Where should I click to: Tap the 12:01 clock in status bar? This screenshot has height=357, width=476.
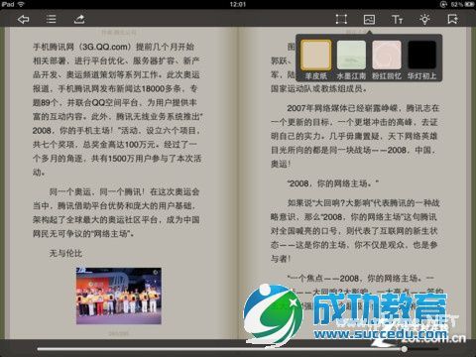[x=238, y=4]
